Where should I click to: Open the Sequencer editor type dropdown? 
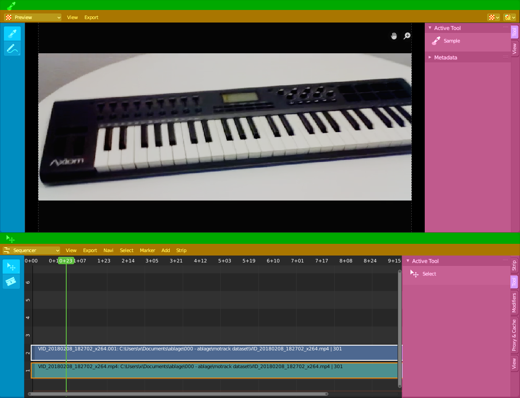coord(31,250)
